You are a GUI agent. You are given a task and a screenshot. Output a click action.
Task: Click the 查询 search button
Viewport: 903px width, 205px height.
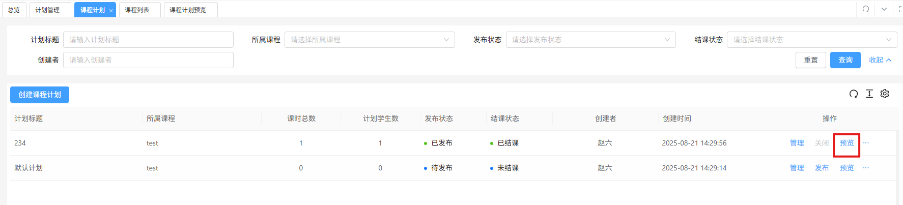tap(845, 60)
